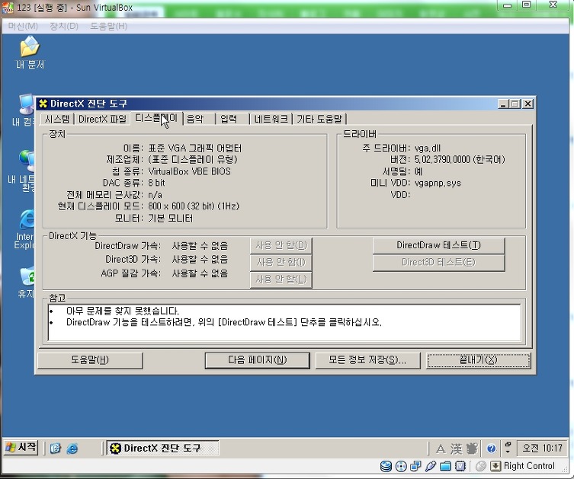574x479 pixels.
Task: Open the 머신(M) menu
Action: click(x=23, y=27)
